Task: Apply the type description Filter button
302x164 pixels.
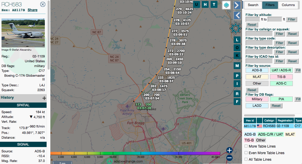Action: pos(279,52)
